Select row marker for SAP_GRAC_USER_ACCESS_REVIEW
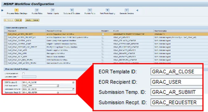The width and height of the screenshot is (208, 112). coord(6,63)
